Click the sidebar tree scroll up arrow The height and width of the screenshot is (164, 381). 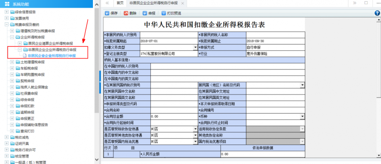pyautogui.click(x=96, y=4)
